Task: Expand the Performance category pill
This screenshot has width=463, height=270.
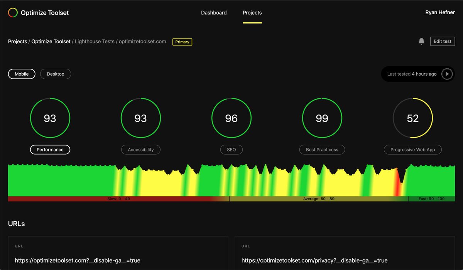Action: [50, 150]
